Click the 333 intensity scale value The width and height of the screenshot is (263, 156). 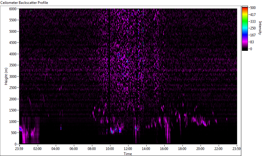coord(253,22)
